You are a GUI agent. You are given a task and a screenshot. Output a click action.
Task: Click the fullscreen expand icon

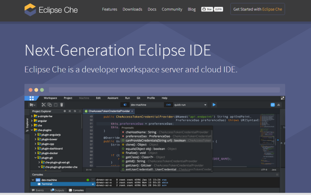click(283, 98)
